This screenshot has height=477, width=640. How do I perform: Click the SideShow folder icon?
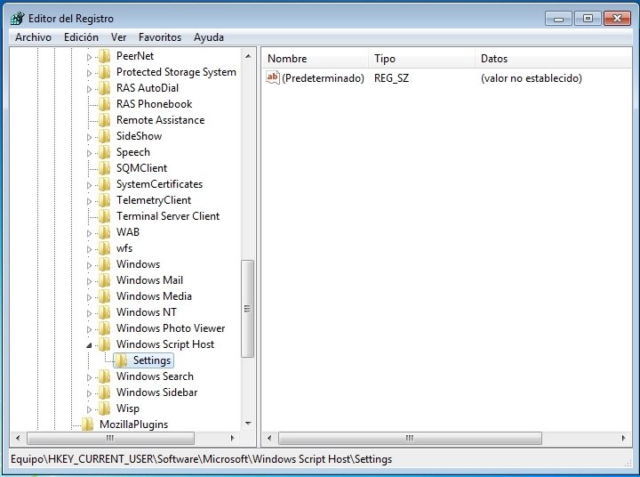tap(105, 136)
